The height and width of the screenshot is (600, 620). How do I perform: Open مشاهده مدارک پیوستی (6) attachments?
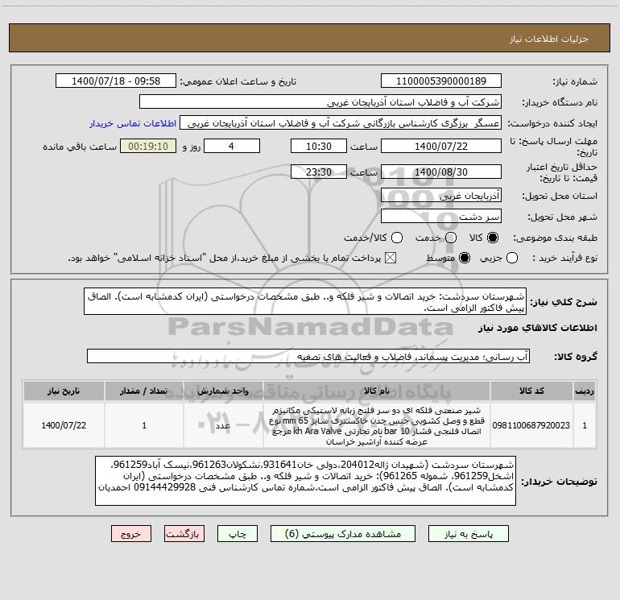343,534
